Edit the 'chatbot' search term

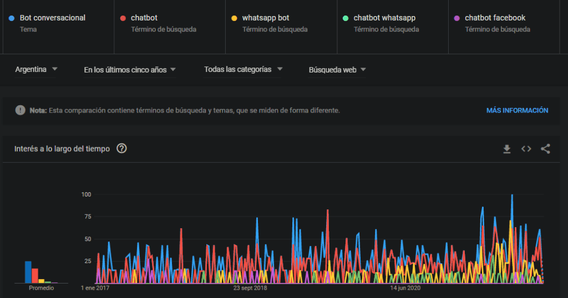coord(144,18)
